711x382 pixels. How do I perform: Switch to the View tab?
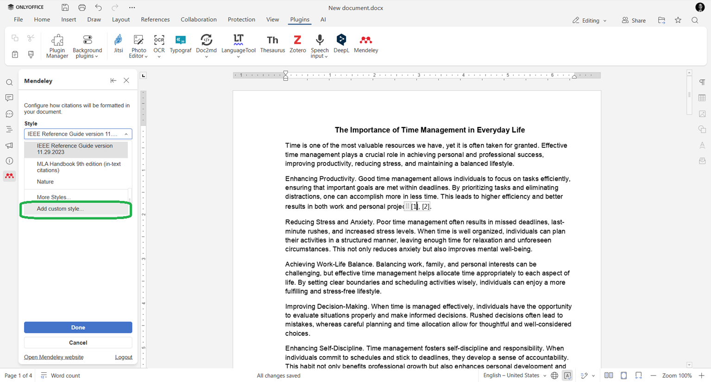coord(272,19)
